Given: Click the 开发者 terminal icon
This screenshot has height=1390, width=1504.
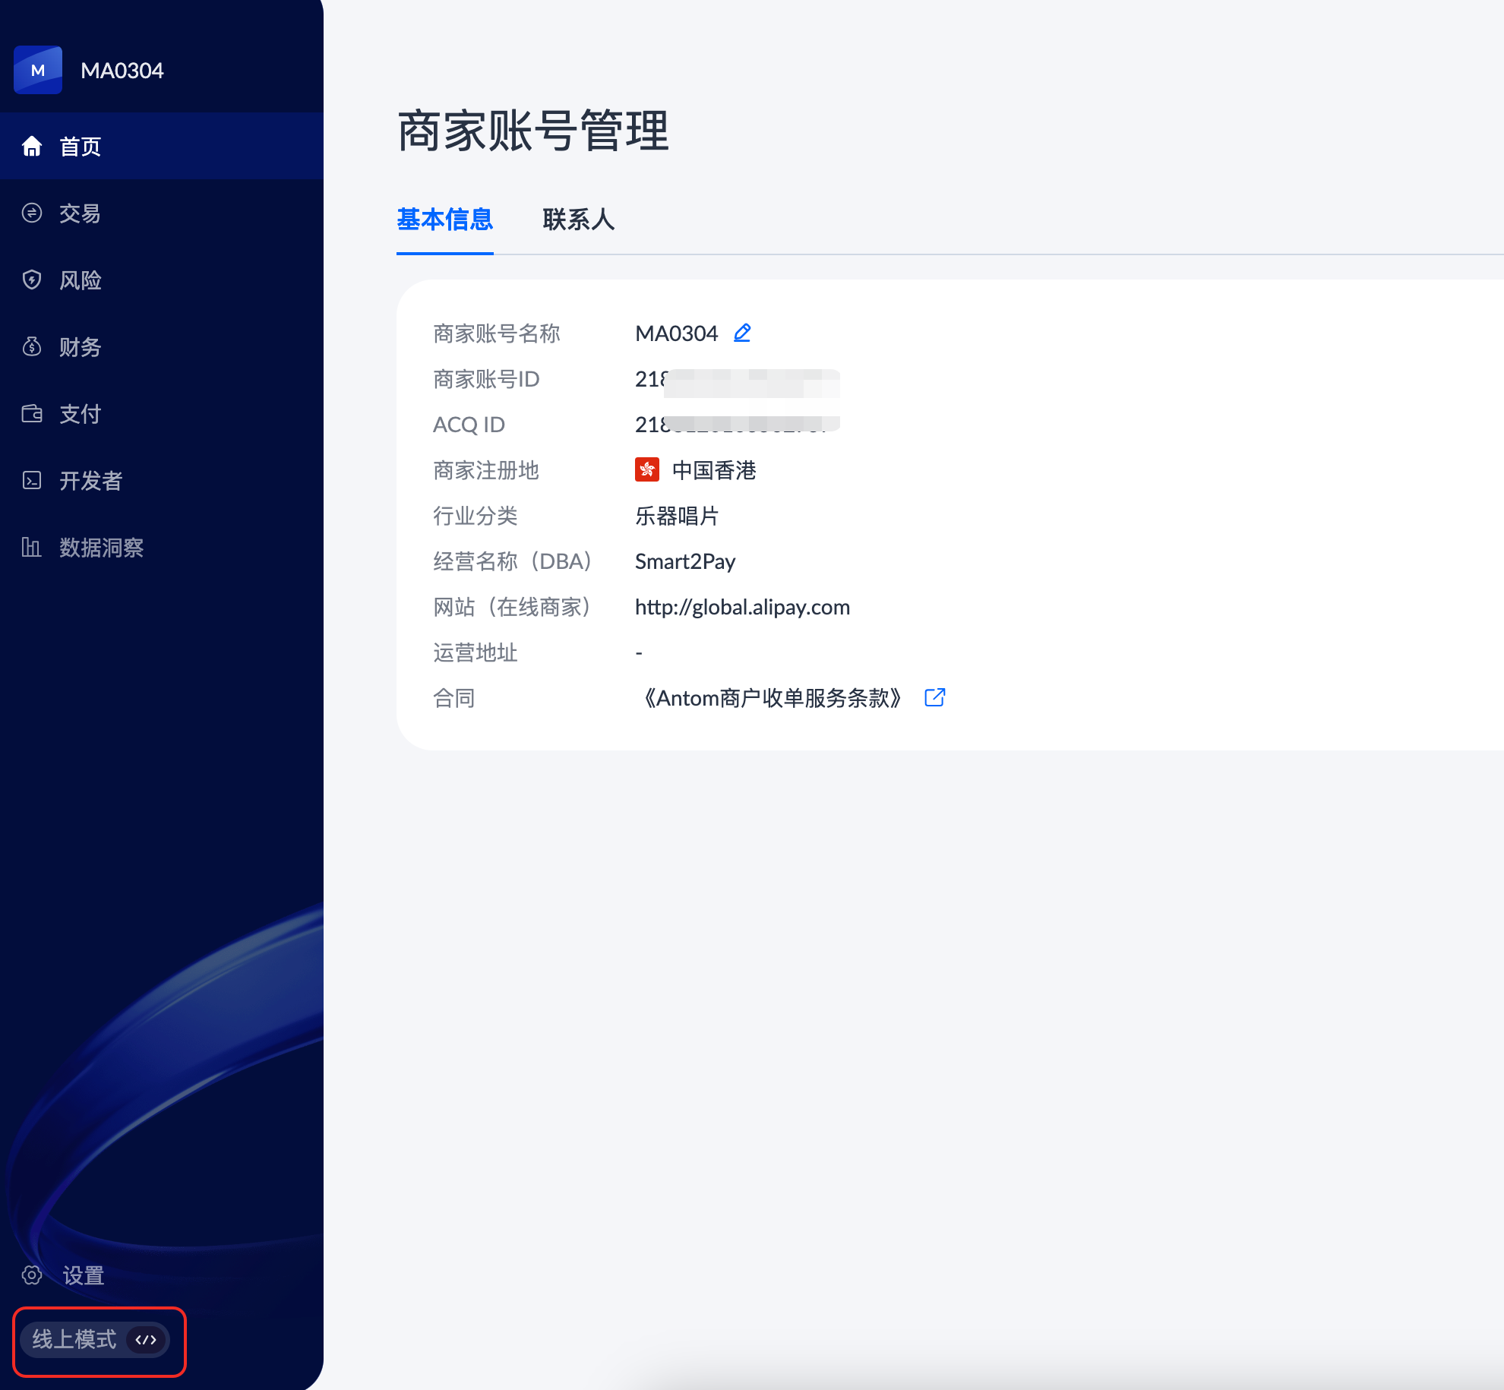Looking at the screenshot, I should (x=32, y=480).
